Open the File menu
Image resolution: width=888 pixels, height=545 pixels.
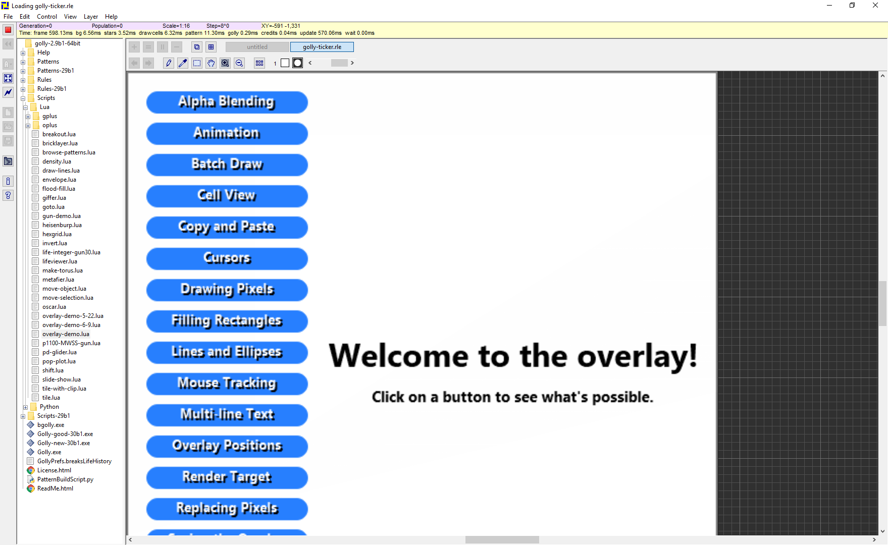8,17
